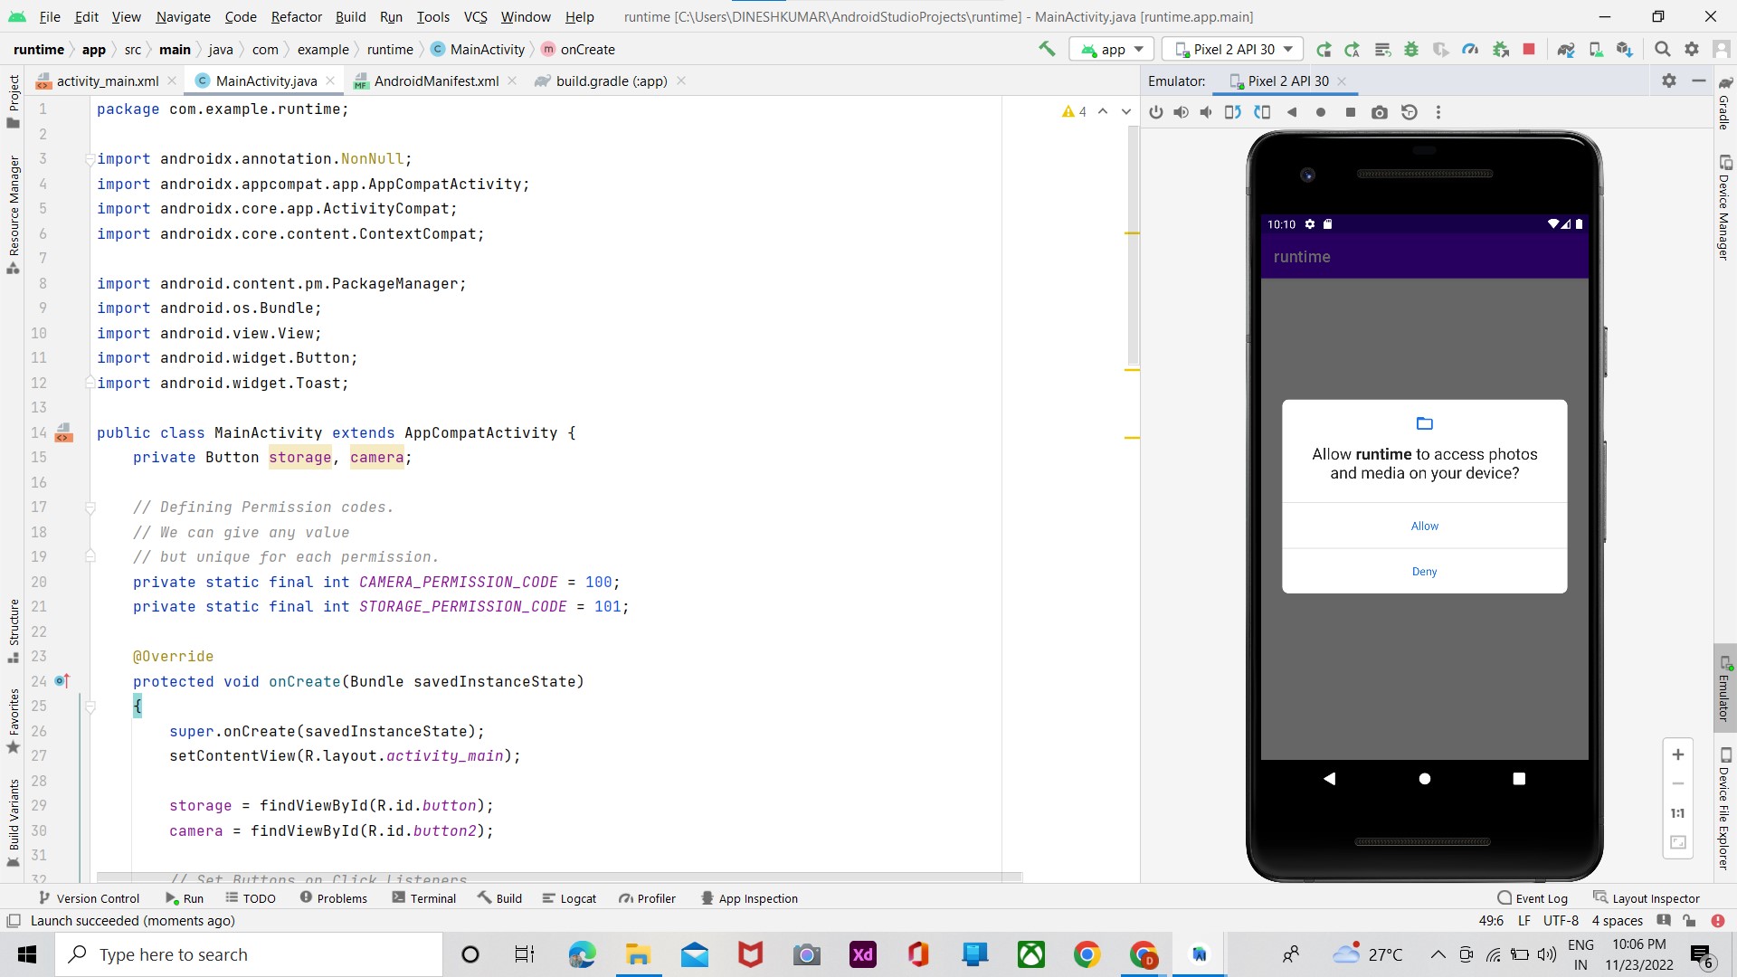Screen dimensions: 1737x977
Task: Click Sync Project with Gradle Files elephant icon
Action: [x=1566, y=49]
